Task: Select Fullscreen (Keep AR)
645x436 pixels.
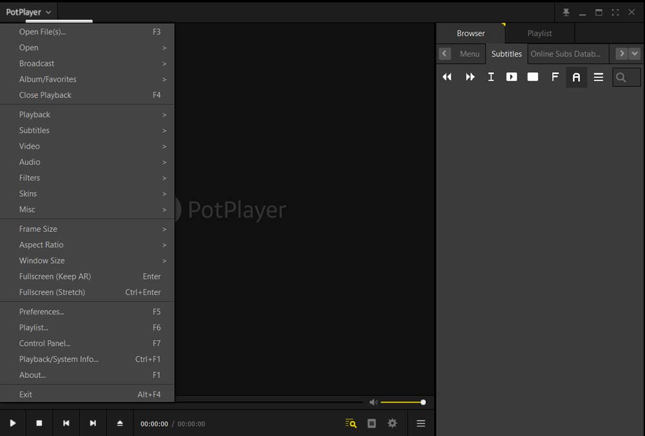Action: tap(87, 276)
